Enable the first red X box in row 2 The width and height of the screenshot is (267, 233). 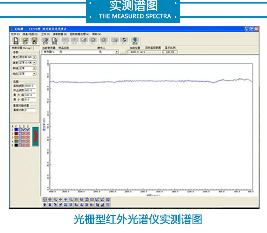click(24, 133)
